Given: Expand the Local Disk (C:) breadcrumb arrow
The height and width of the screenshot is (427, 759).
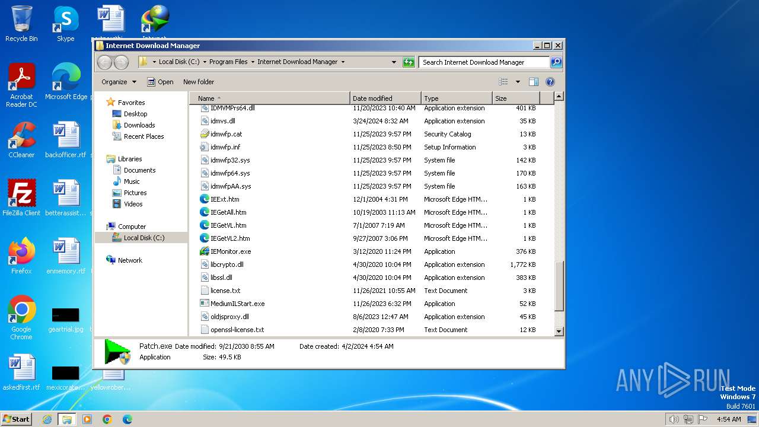Looking at the screenshot, I should [205, 62].
